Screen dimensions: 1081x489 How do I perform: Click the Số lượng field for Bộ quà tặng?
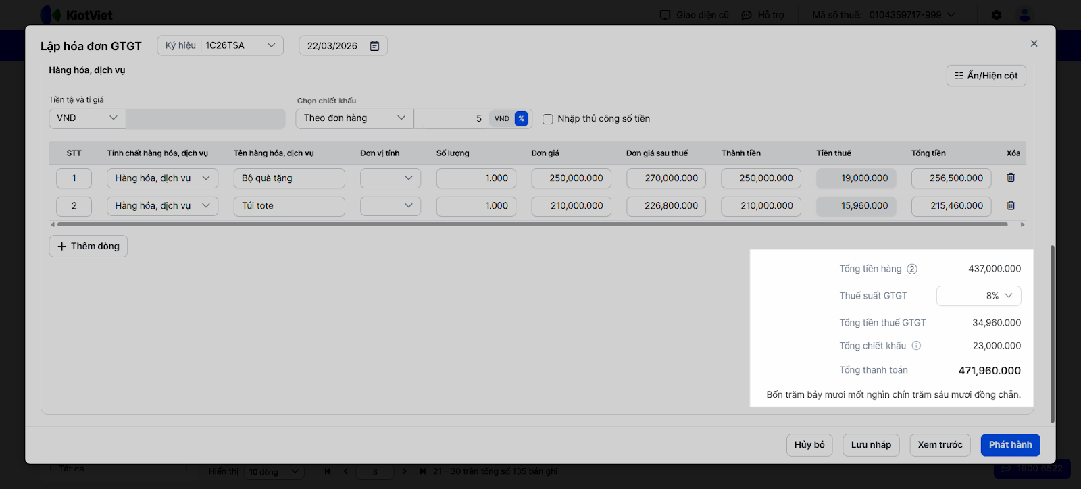(x=476, y=178)
